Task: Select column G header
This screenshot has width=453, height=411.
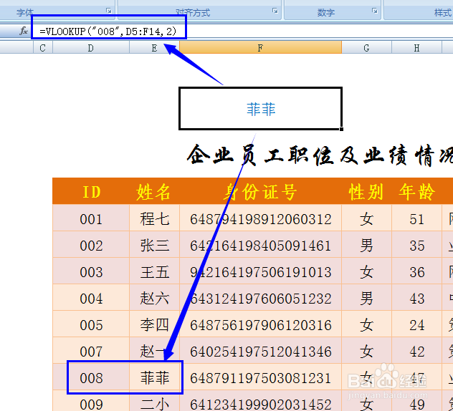Action: tap(366, 48)
